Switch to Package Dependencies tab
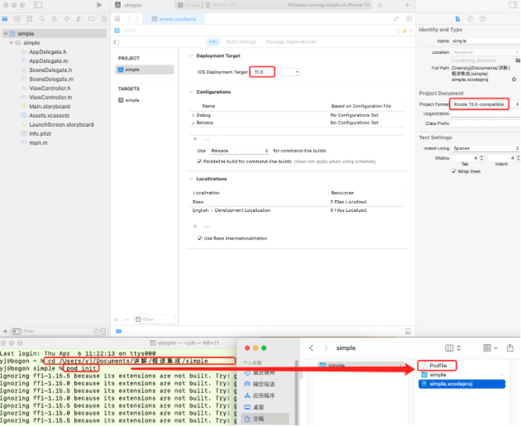Screen dimensions: 521x426 [x=291, y=42]
